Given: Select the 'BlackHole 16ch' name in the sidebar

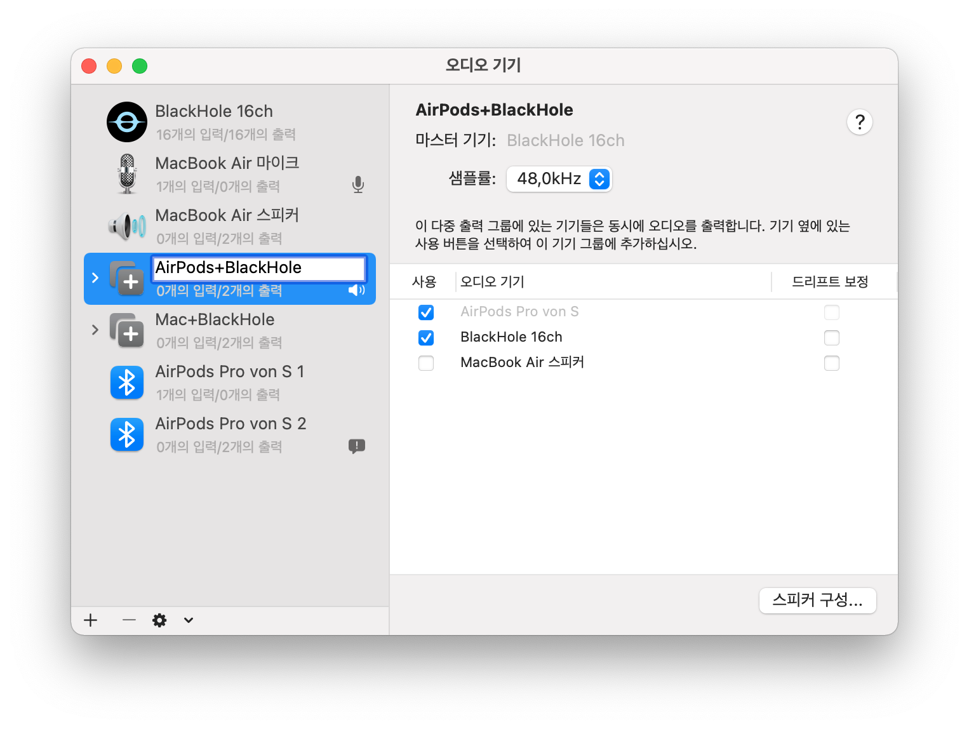Looking at the screenshot, I should [214, 111].
